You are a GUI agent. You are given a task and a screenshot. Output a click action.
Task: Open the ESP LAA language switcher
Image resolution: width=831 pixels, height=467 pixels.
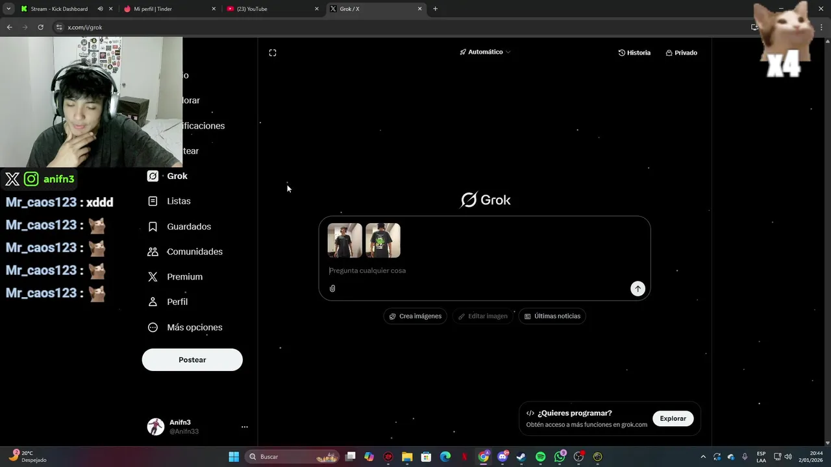pyautogui.click(x=761, y=457)
